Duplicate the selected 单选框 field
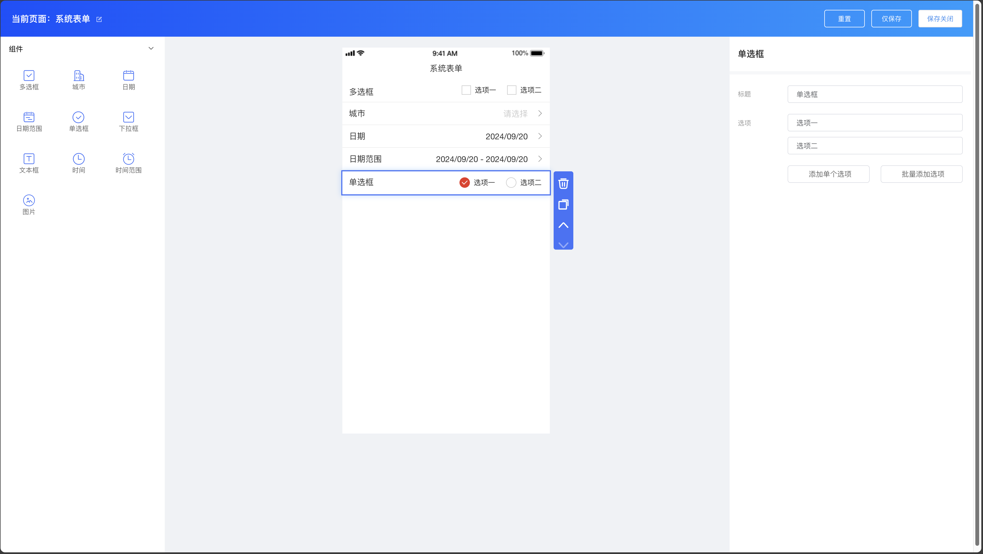Viewport: 983px width, 554px height. 563,204
